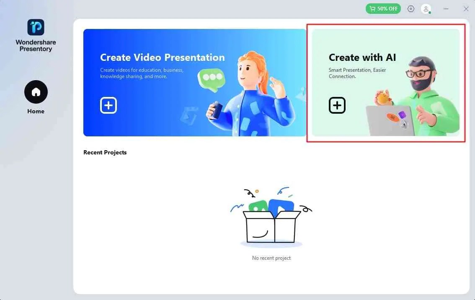
Task: Minimize the Presentory window
Action: (446, 8)
